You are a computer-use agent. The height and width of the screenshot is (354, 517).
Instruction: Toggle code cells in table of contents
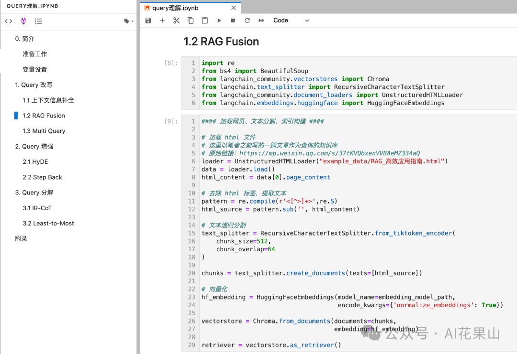[x=9, y=21]
